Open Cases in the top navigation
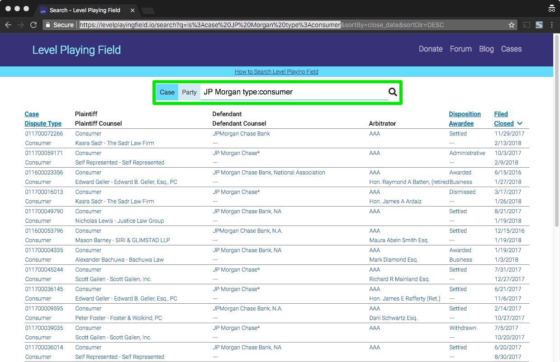Viewport: 560px width, 362px height. coord(511,49)
